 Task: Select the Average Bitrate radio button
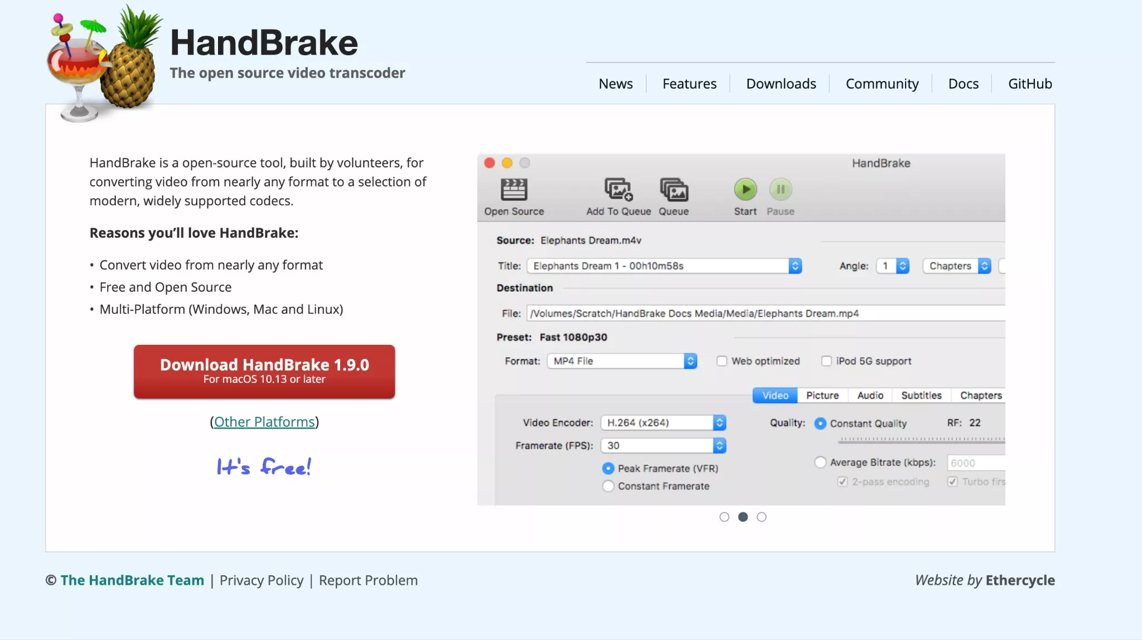(820, 462)
